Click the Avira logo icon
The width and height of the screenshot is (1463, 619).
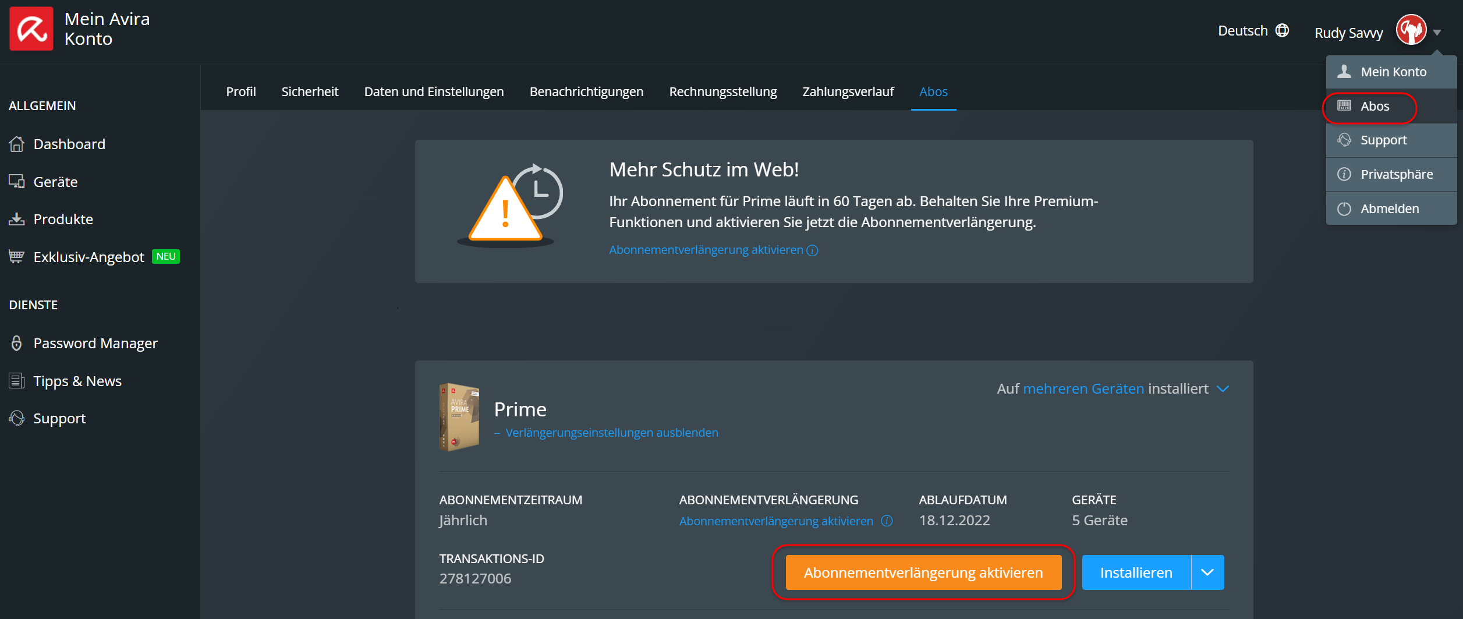[31, 29]
